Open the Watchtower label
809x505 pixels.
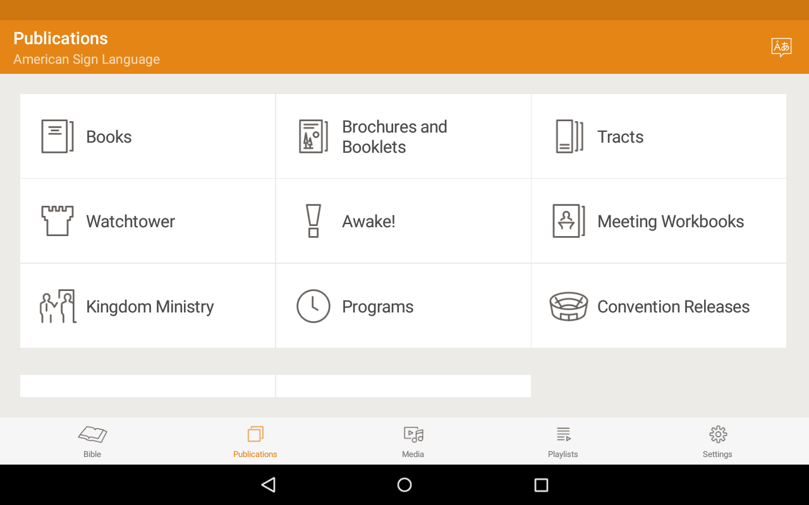130,222
